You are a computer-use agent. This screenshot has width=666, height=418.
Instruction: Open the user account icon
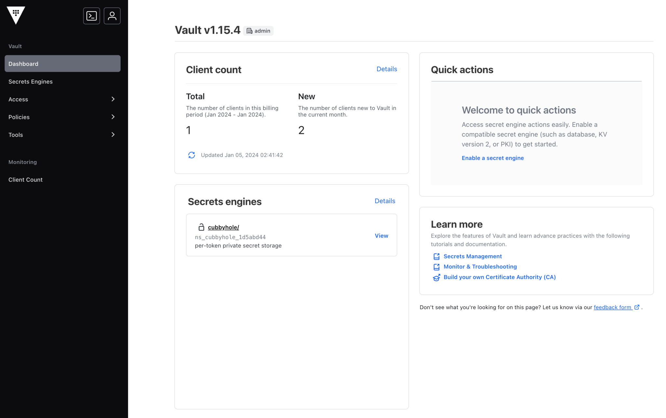112,16
